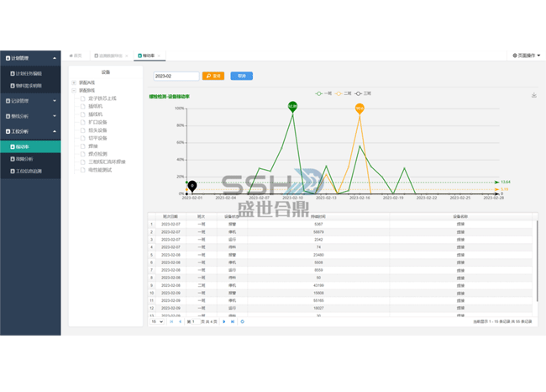Click the 设备名称 column header

pyautogui.click(x=460, y=216)
